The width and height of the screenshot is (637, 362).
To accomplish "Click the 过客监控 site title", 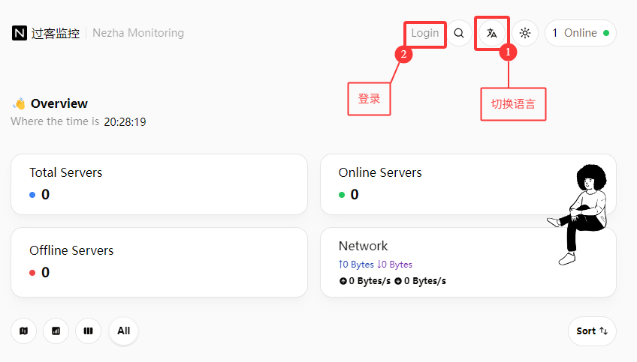I will coord(56,33).
